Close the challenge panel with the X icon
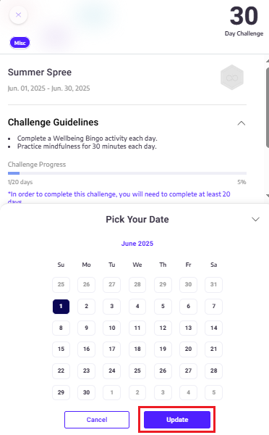 click(x=18, y=14)
